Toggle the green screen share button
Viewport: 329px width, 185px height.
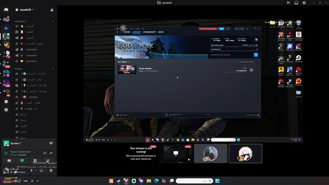click(22, 161)
